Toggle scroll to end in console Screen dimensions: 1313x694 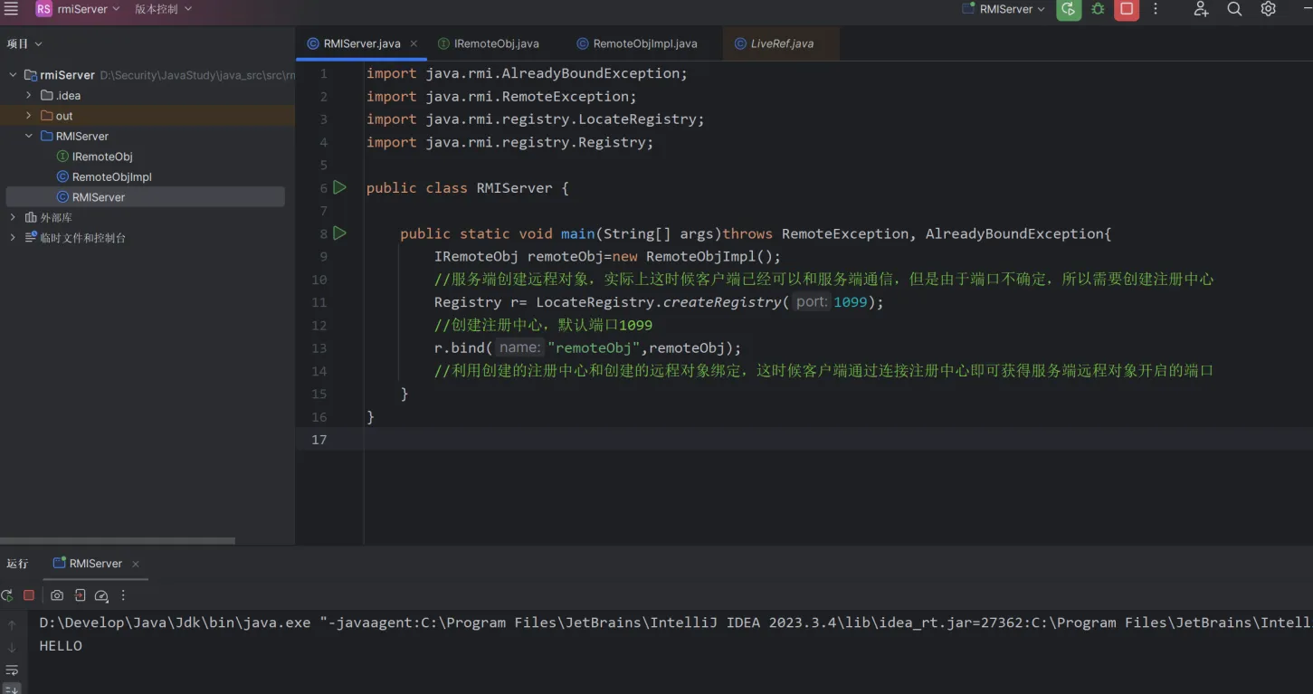(x=12, y=689)
